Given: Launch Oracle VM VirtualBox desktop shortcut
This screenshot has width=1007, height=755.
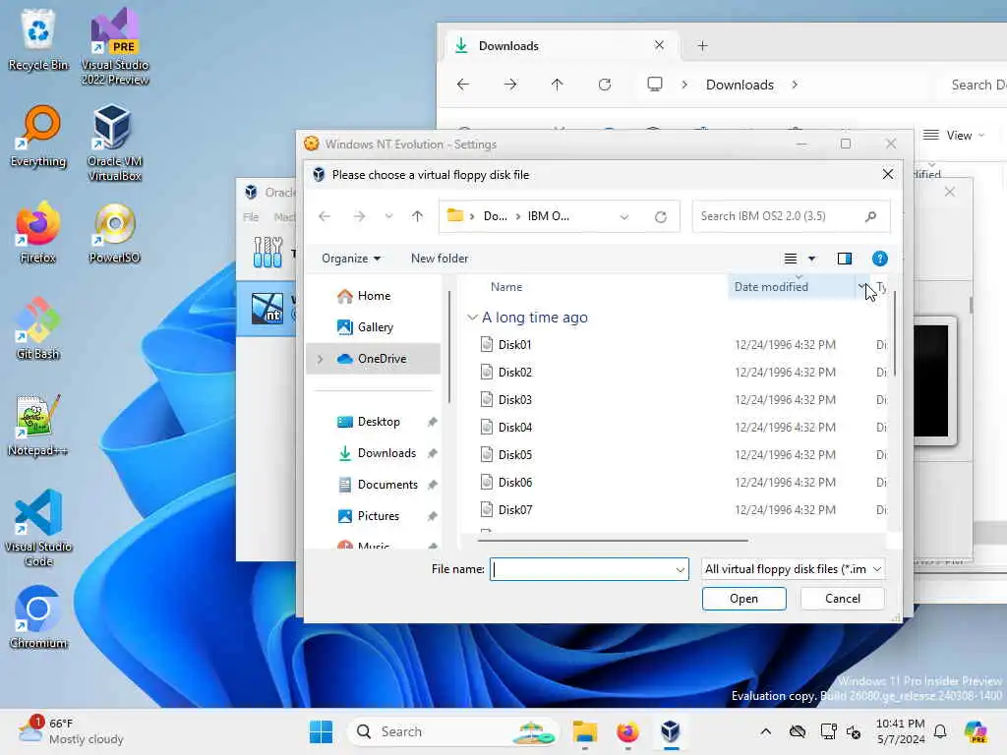Looking at the screenshot, I should coord(114,143).
